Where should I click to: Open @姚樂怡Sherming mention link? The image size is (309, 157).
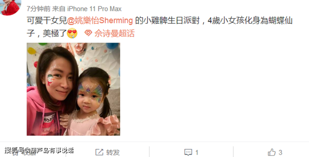[x=100, y=21]
